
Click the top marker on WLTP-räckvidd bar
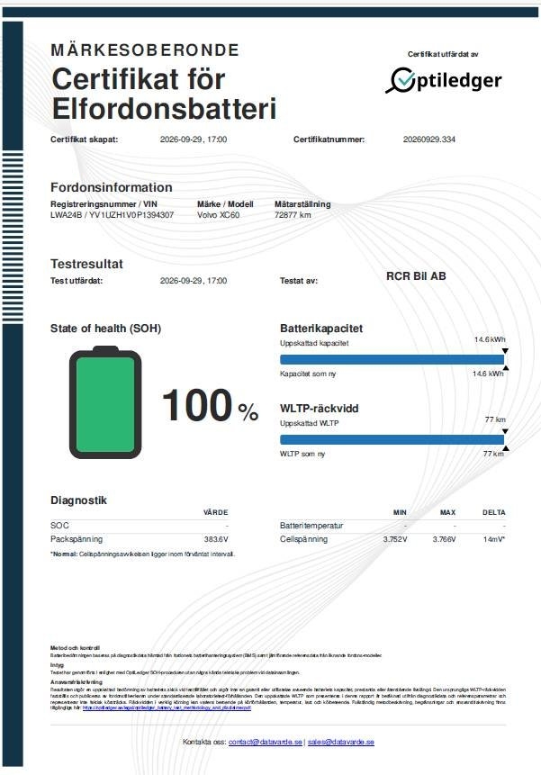pyautogui.click(x=505, y=431)
